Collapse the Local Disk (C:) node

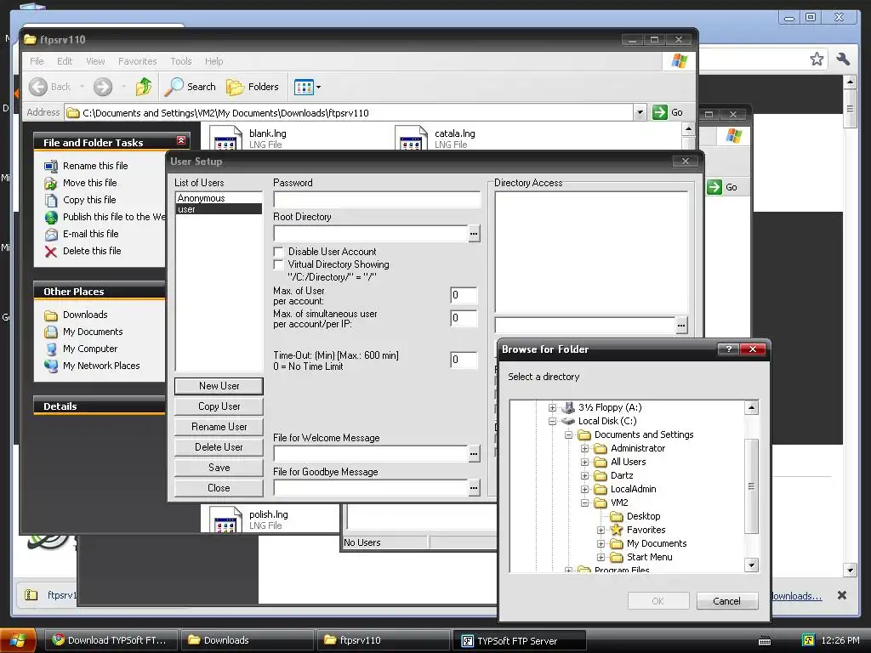(x=552, y=421)
